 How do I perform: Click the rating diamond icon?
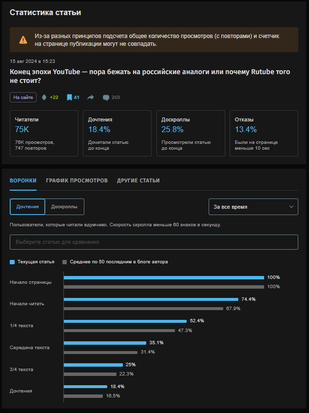click(45, 98)
